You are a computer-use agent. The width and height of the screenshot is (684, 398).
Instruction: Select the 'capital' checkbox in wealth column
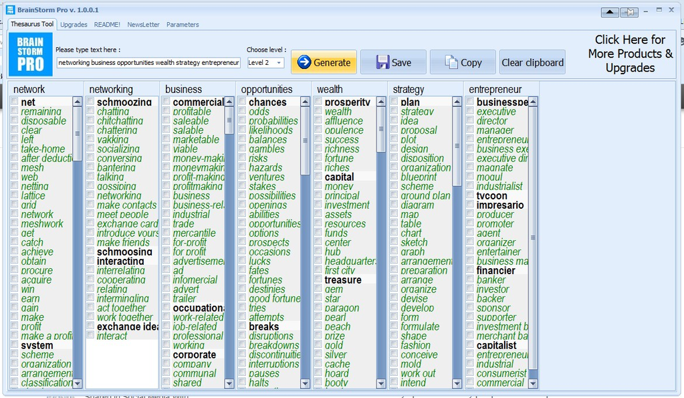pos(318,177)
